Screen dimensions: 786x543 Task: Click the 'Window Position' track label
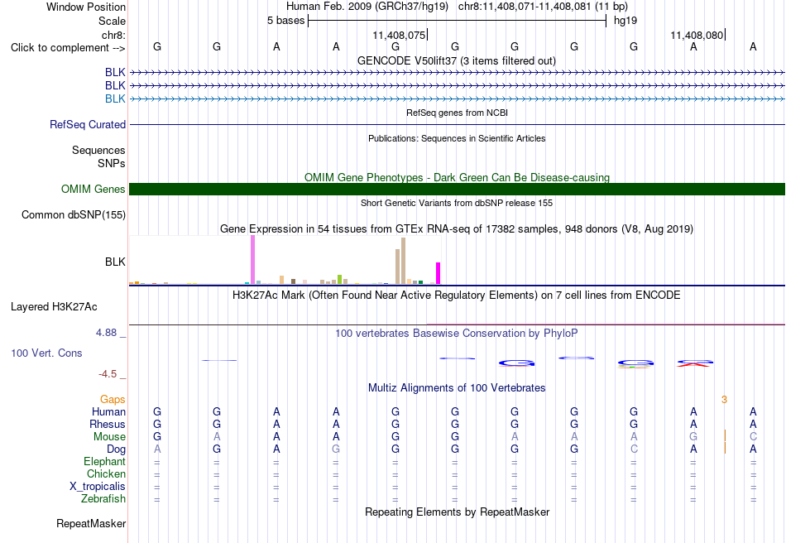tap(86, 7)
